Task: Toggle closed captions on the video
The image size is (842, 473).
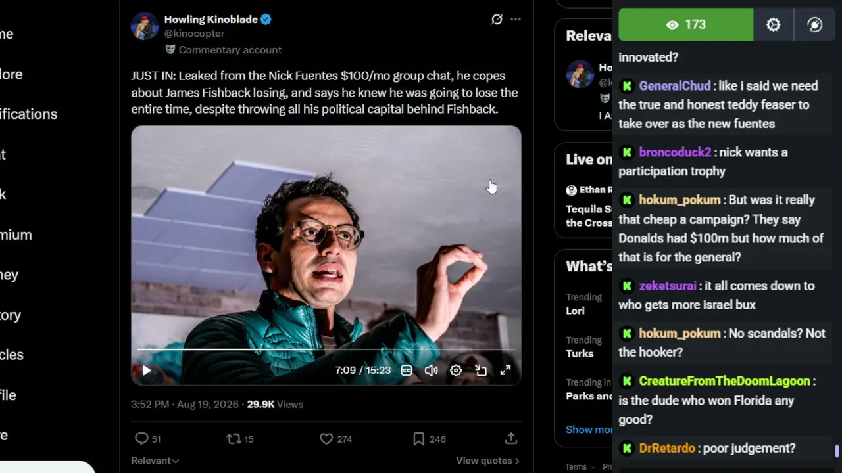Action: pos(407,371)
